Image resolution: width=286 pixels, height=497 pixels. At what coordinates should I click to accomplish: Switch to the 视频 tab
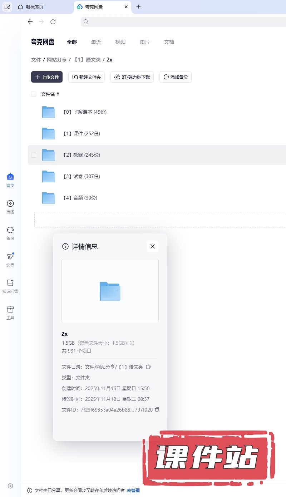[120, 42]
